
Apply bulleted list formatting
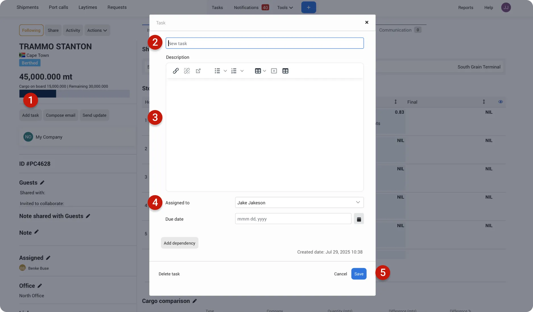(x=217, y=71)
